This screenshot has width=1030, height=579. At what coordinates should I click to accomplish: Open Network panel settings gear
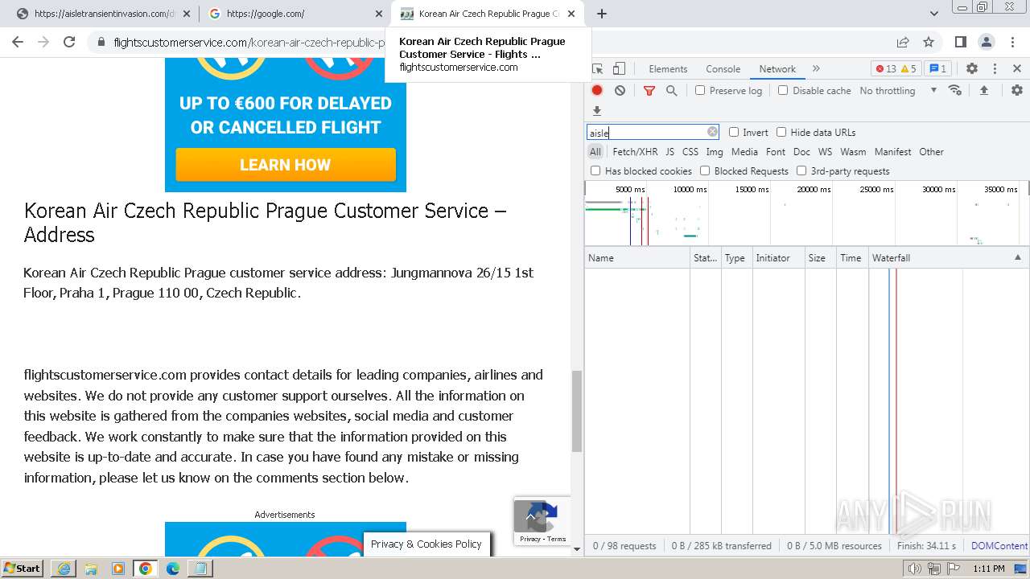click(1017, 90)
